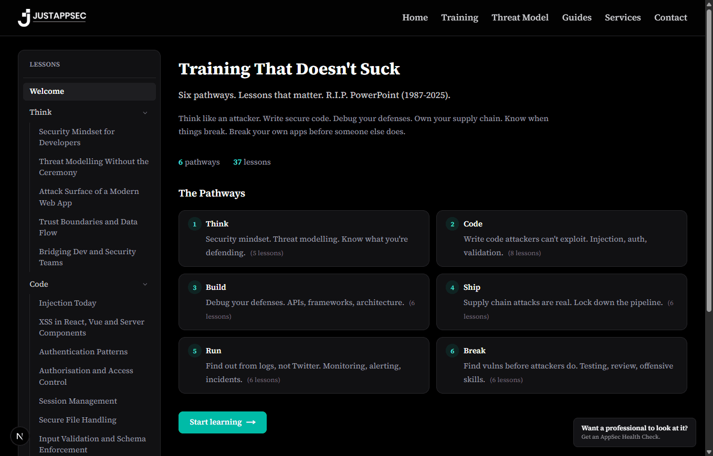The image size is (713, 456).
Task: Open Attack Surface of a Modern Web App
Action: (89, 197)
